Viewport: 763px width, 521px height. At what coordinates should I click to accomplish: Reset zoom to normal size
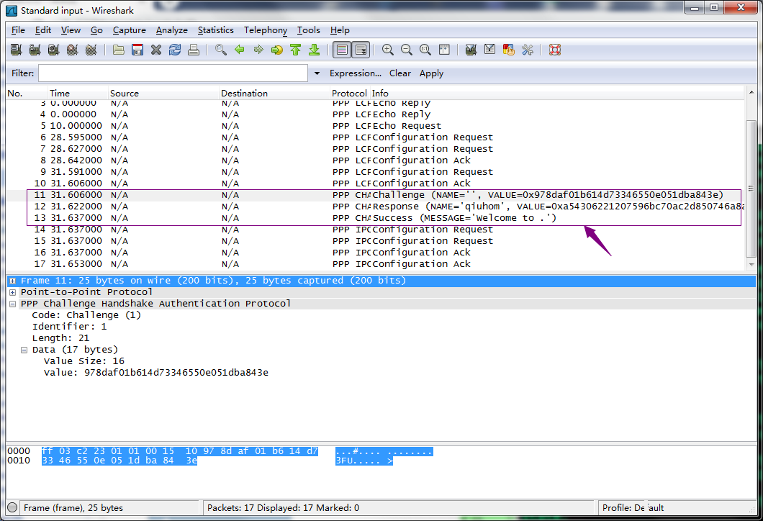425,50
